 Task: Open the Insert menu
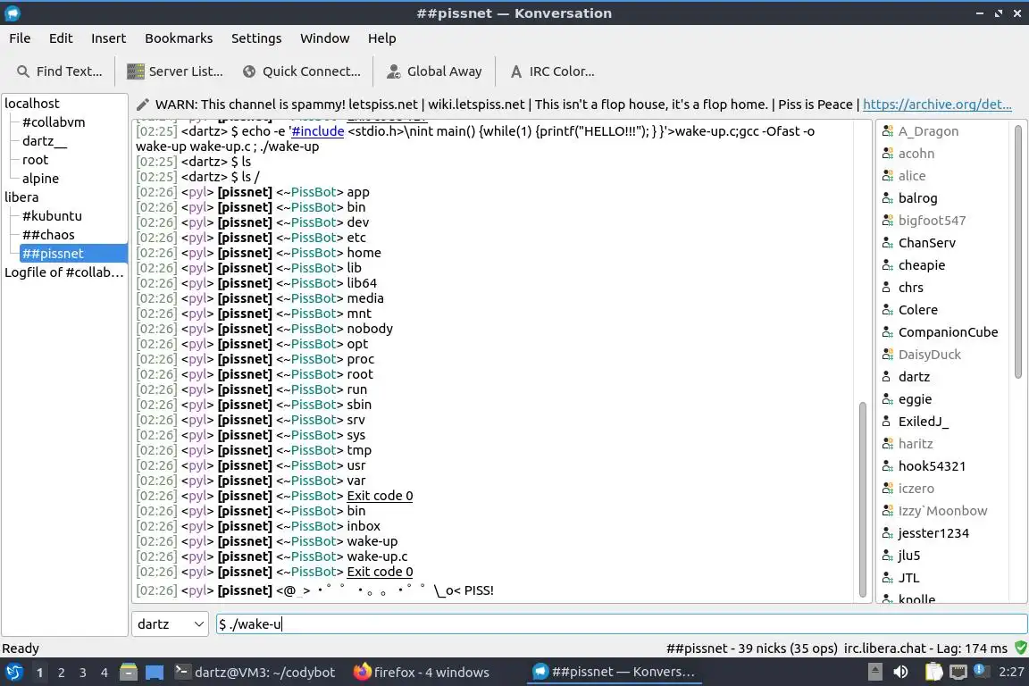point(108,38)
